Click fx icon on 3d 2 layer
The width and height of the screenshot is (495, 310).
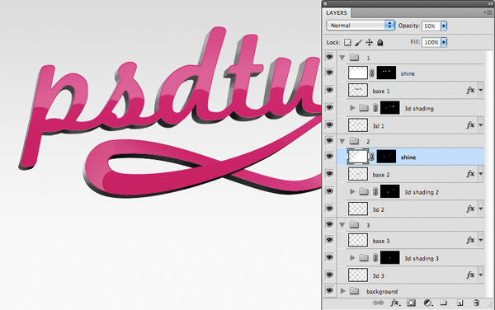(470, 209)
